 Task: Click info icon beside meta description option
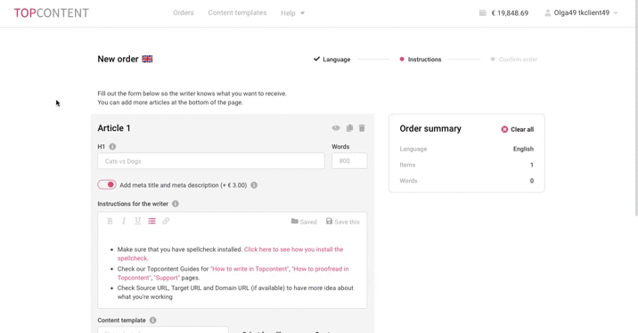coord(254,185)
